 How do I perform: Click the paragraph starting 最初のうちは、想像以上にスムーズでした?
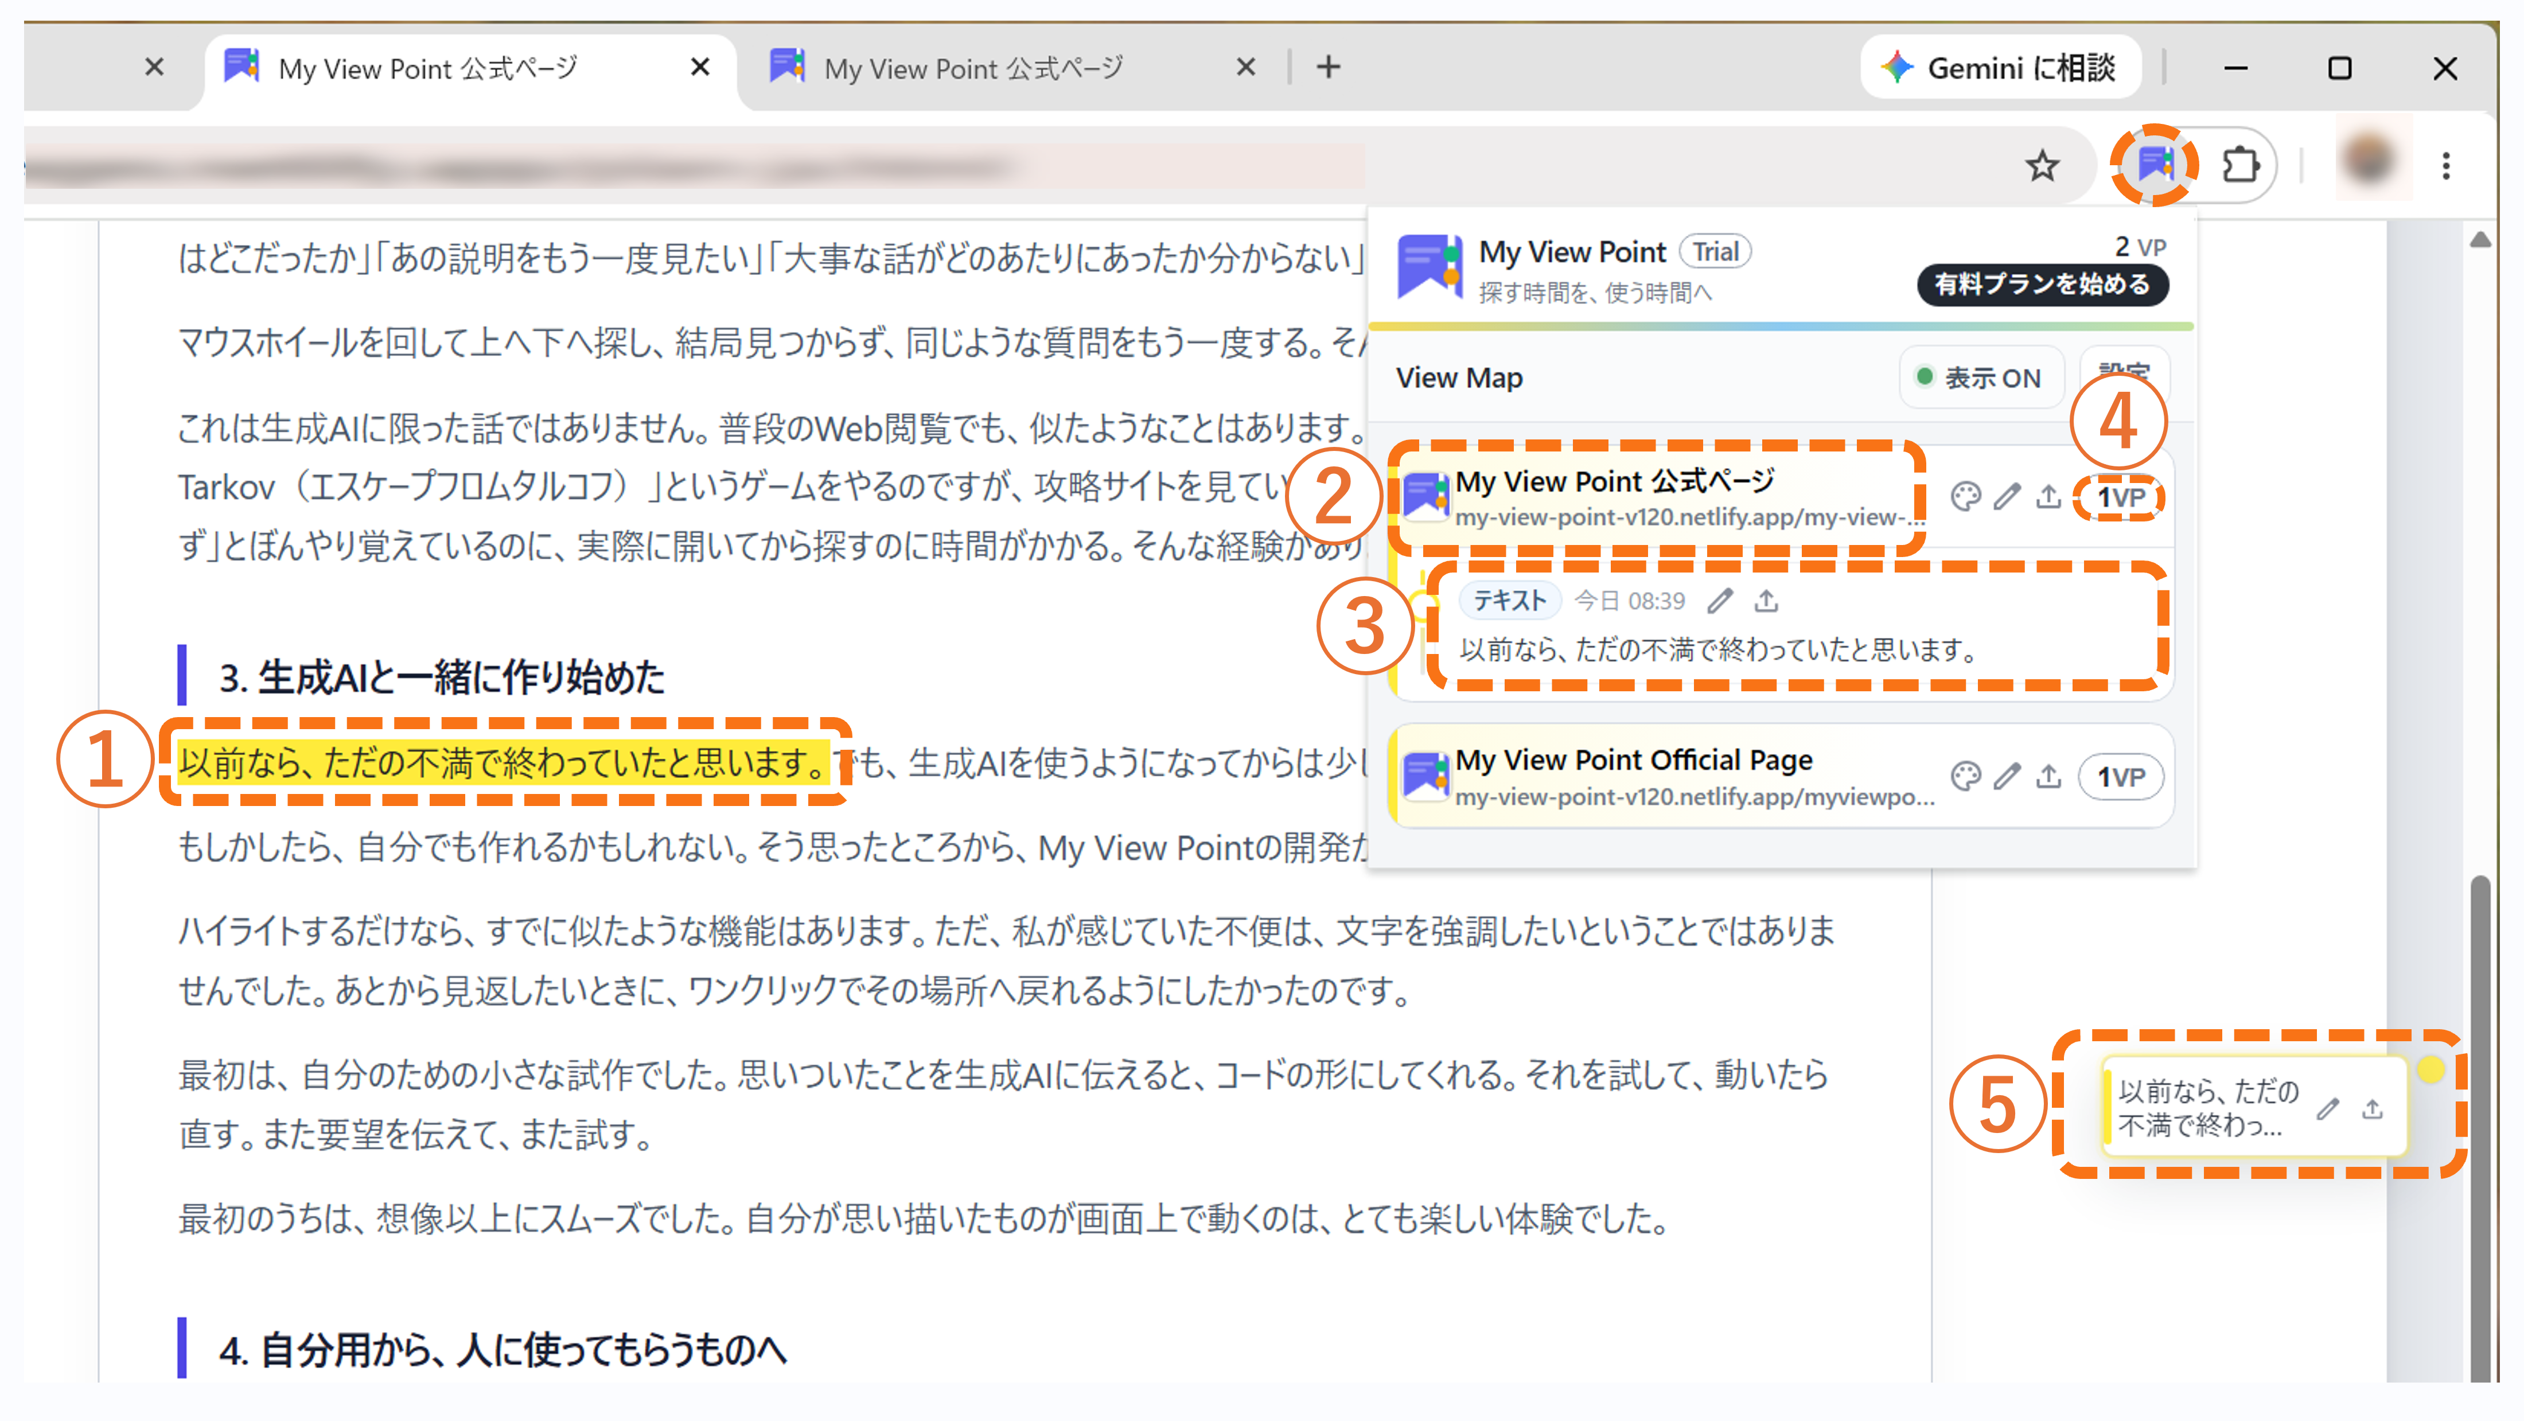[923, 1219]
